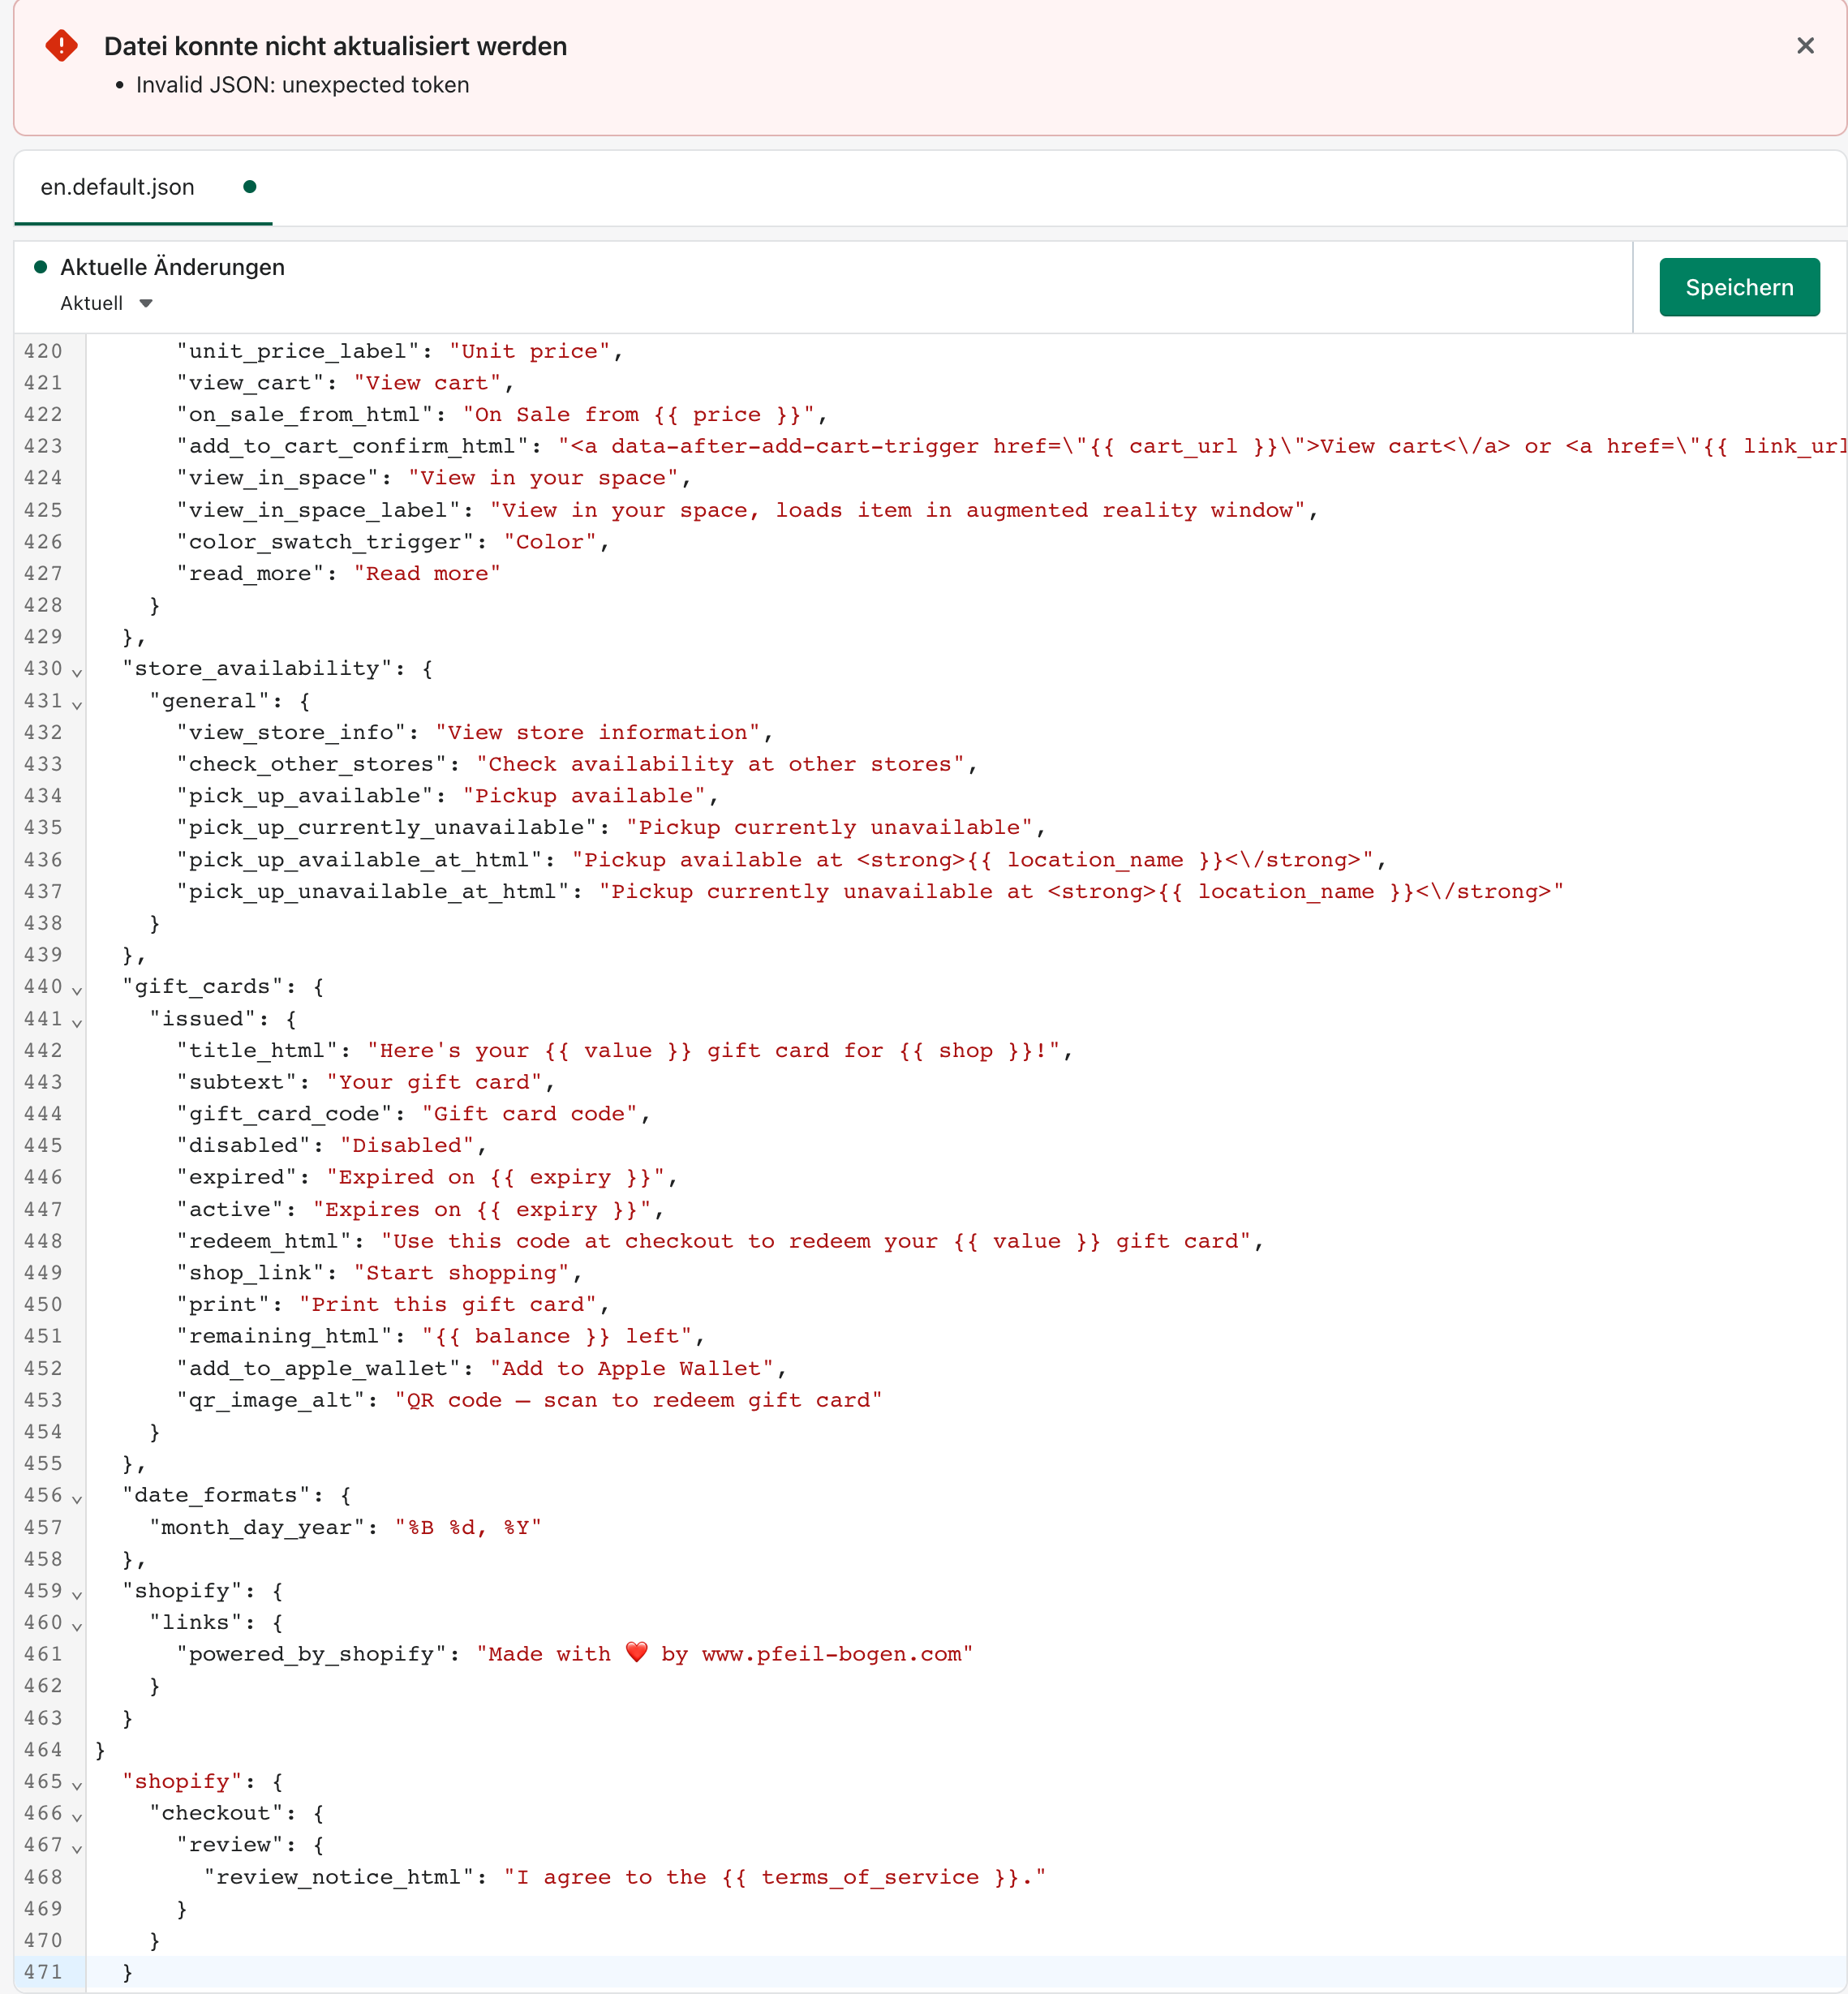Click line number 464 in gutter
Viewport: 1848px width, 1994px height.
43,1750
